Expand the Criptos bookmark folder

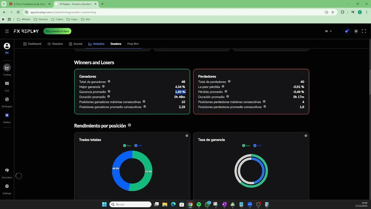click(57, 19)
